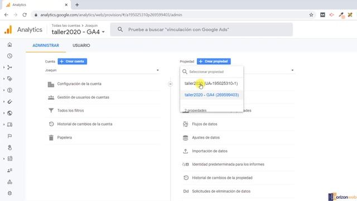Open the tag icon in the sidebar
The image size is (357, 201).
(9, 79)
